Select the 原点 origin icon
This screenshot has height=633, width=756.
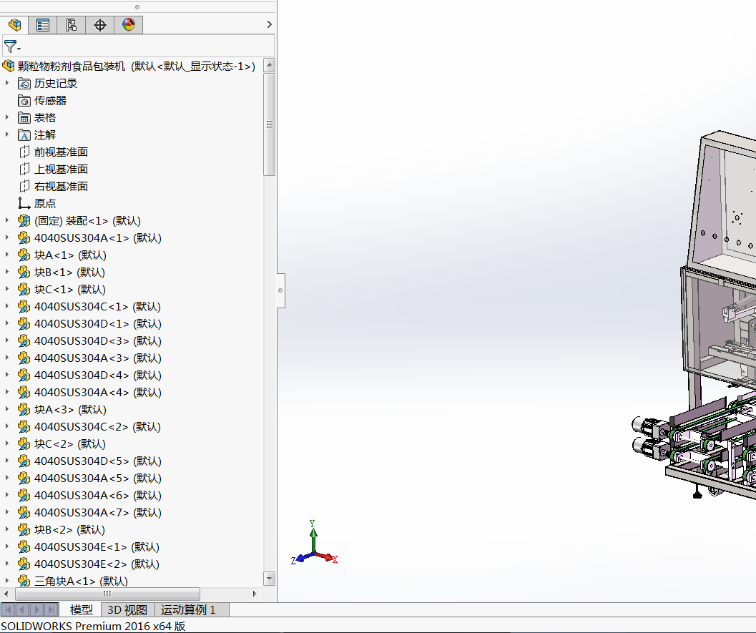tap(24, 203)
